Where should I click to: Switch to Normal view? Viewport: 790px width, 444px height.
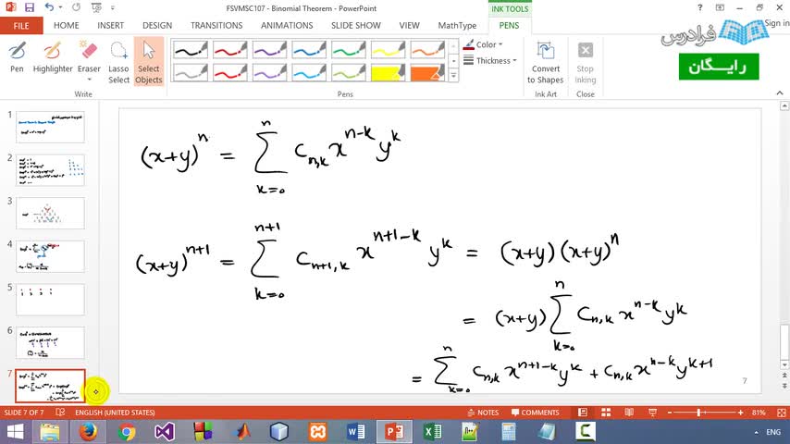pyautogui.click(x=583, y=413)
